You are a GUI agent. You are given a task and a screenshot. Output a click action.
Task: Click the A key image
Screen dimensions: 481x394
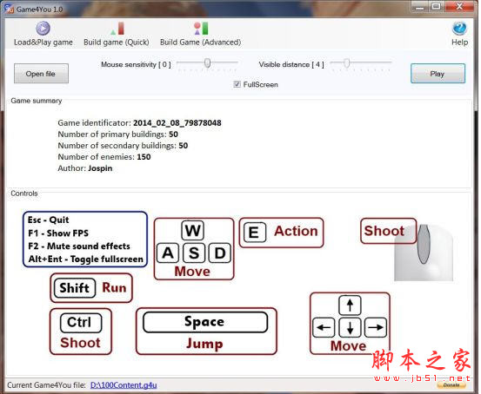[x=168, y=253]
